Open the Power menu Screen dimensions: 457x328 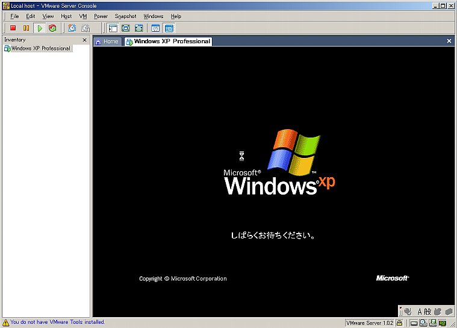[x=101, y=16]
